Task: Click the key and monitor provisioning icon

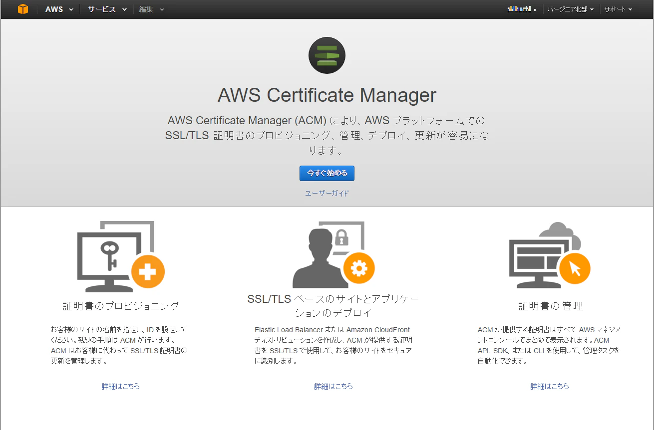Action: coord(121,256)
